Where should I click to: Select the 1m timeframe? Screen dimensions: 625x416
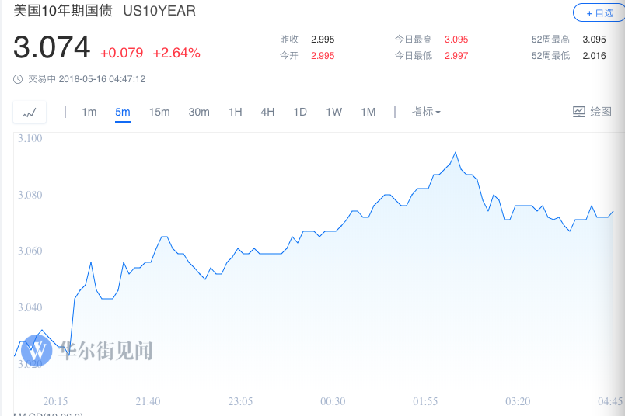89,112
